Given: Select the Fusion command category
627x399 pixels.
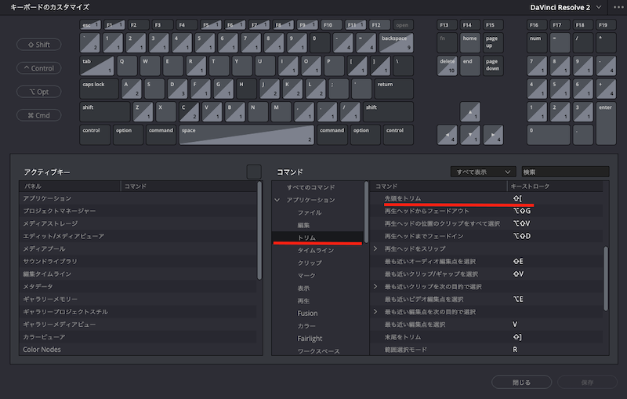Looking at the screenshot, I should coord(317,313).
